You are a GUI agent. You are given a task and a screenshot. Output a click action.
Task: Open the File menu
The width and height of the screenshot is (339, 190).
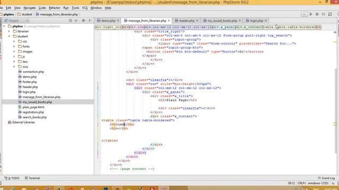(1, 8)
